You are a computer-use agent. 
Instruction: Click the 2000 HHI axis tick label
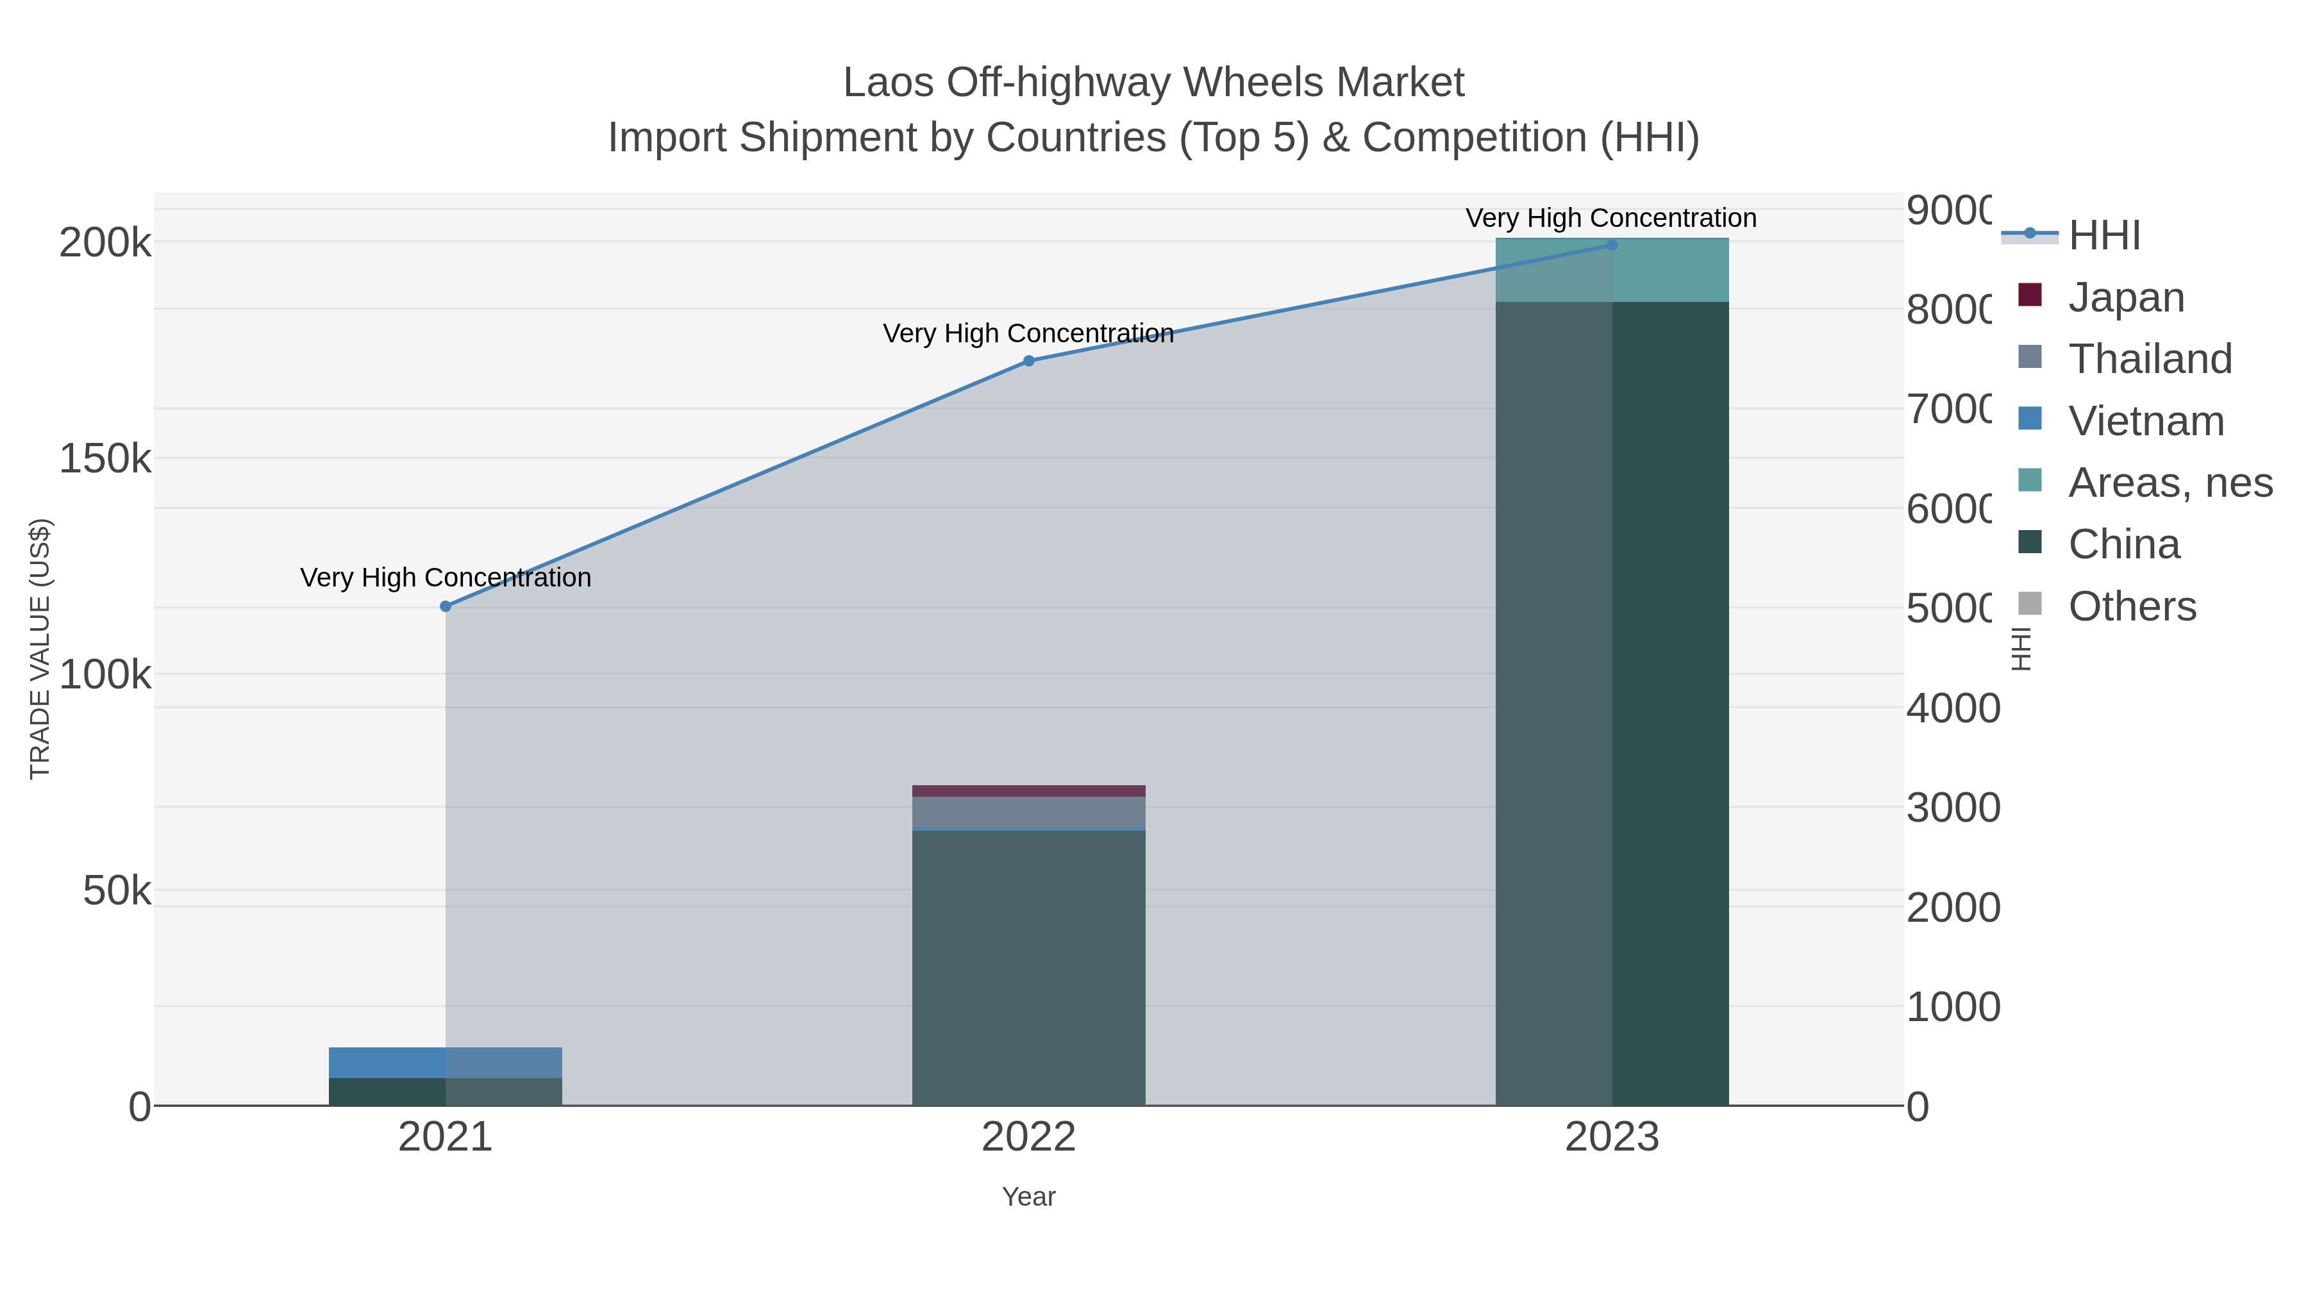[x=1953, y=908]
